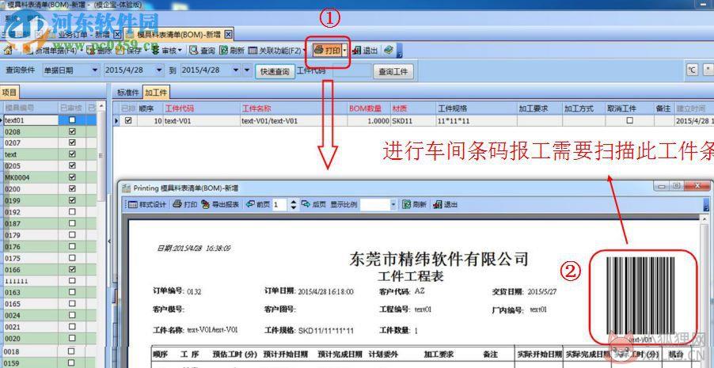Click 查询 search icon in main toolbar

(x=193, y=50)
